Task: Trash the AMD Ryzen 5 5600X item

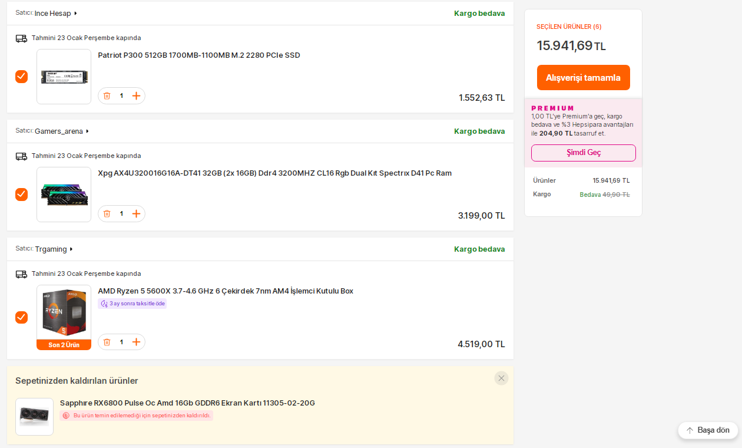Action: (x=107, y=342)
